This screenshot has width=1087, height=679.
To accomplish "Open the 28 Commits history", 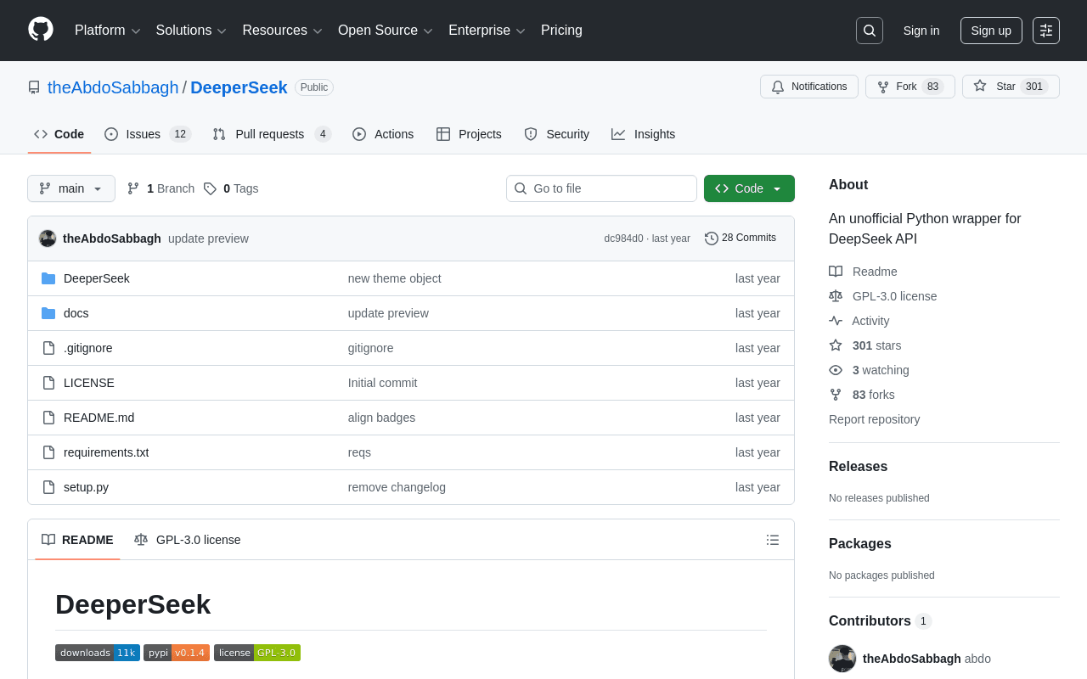I will [741, 238].
